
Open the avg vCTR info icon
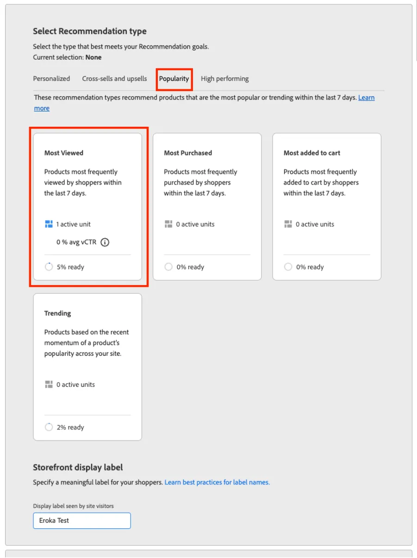(105, 242)
